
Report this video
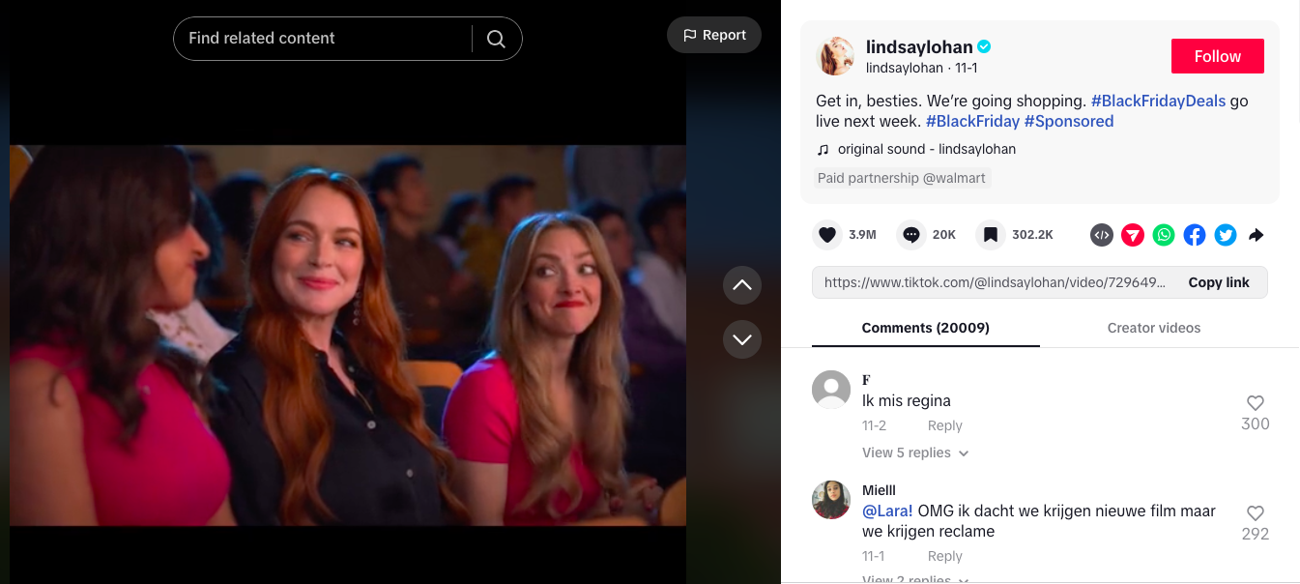pyautogui.click(x=714, y=35)
